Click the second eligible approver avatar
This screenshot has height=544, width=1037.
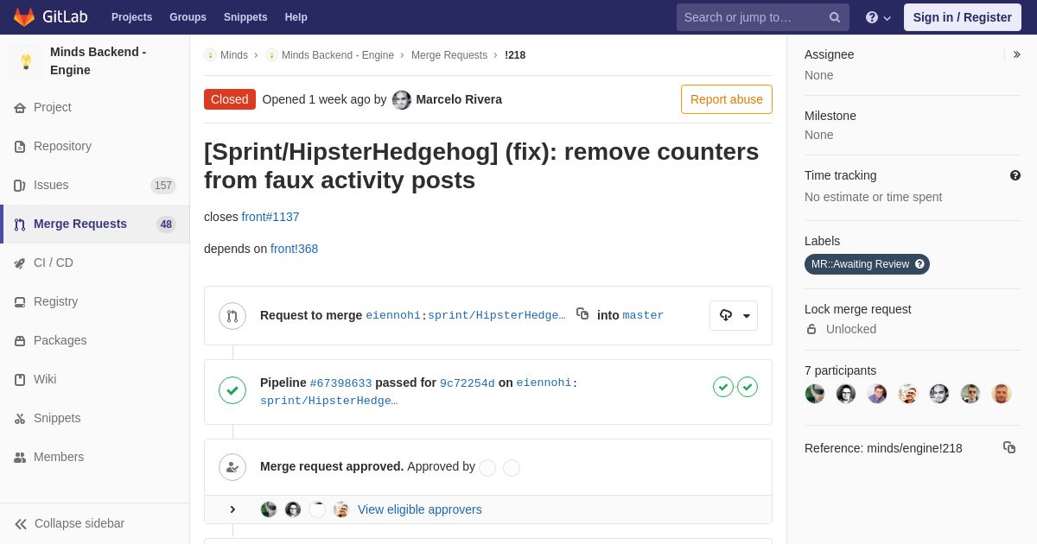tap(293, 509)
